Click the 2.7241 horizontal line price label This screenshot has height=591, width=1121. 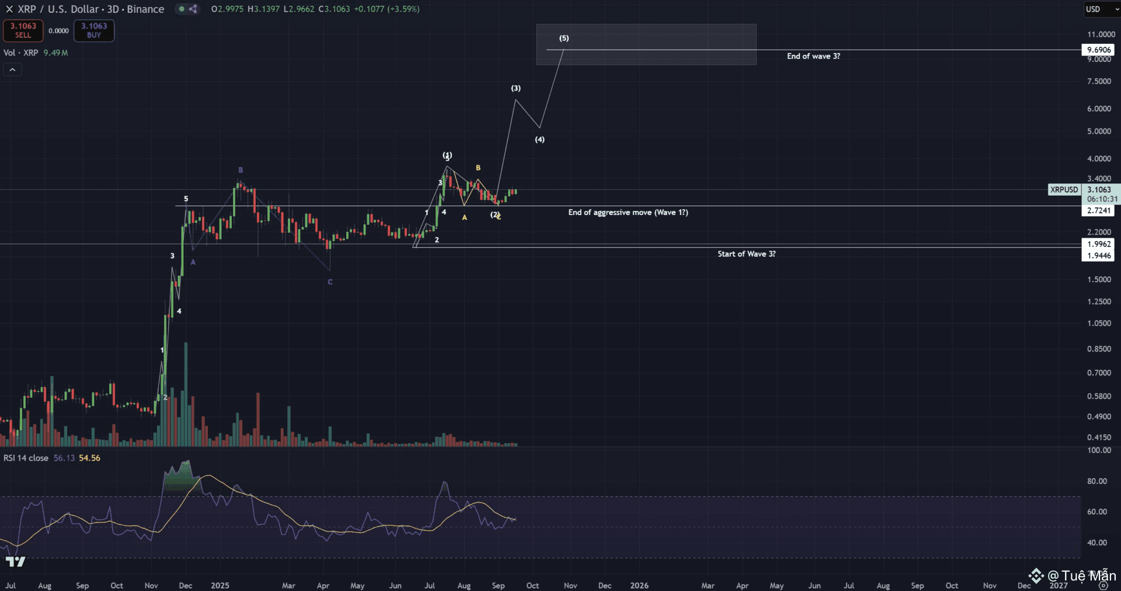[x=1099, y=211]
